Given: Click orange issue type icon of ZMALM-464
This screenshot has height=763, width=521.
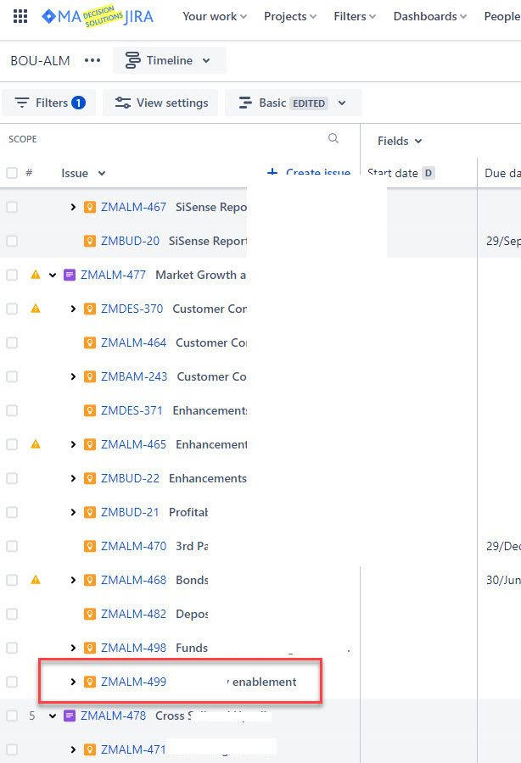Looking at the screenshot, I should coord(90,343).
